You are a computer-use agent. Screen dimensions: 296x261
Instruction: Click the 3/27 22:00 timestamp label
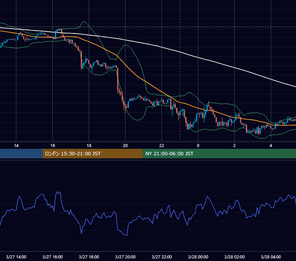(x=161, y=257)
